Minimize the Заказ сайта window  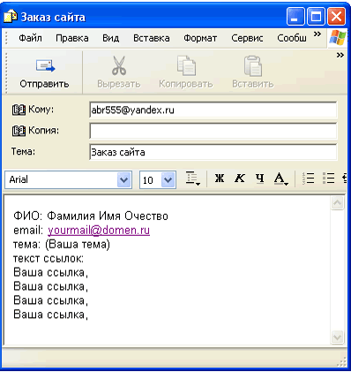click(295, 17)
